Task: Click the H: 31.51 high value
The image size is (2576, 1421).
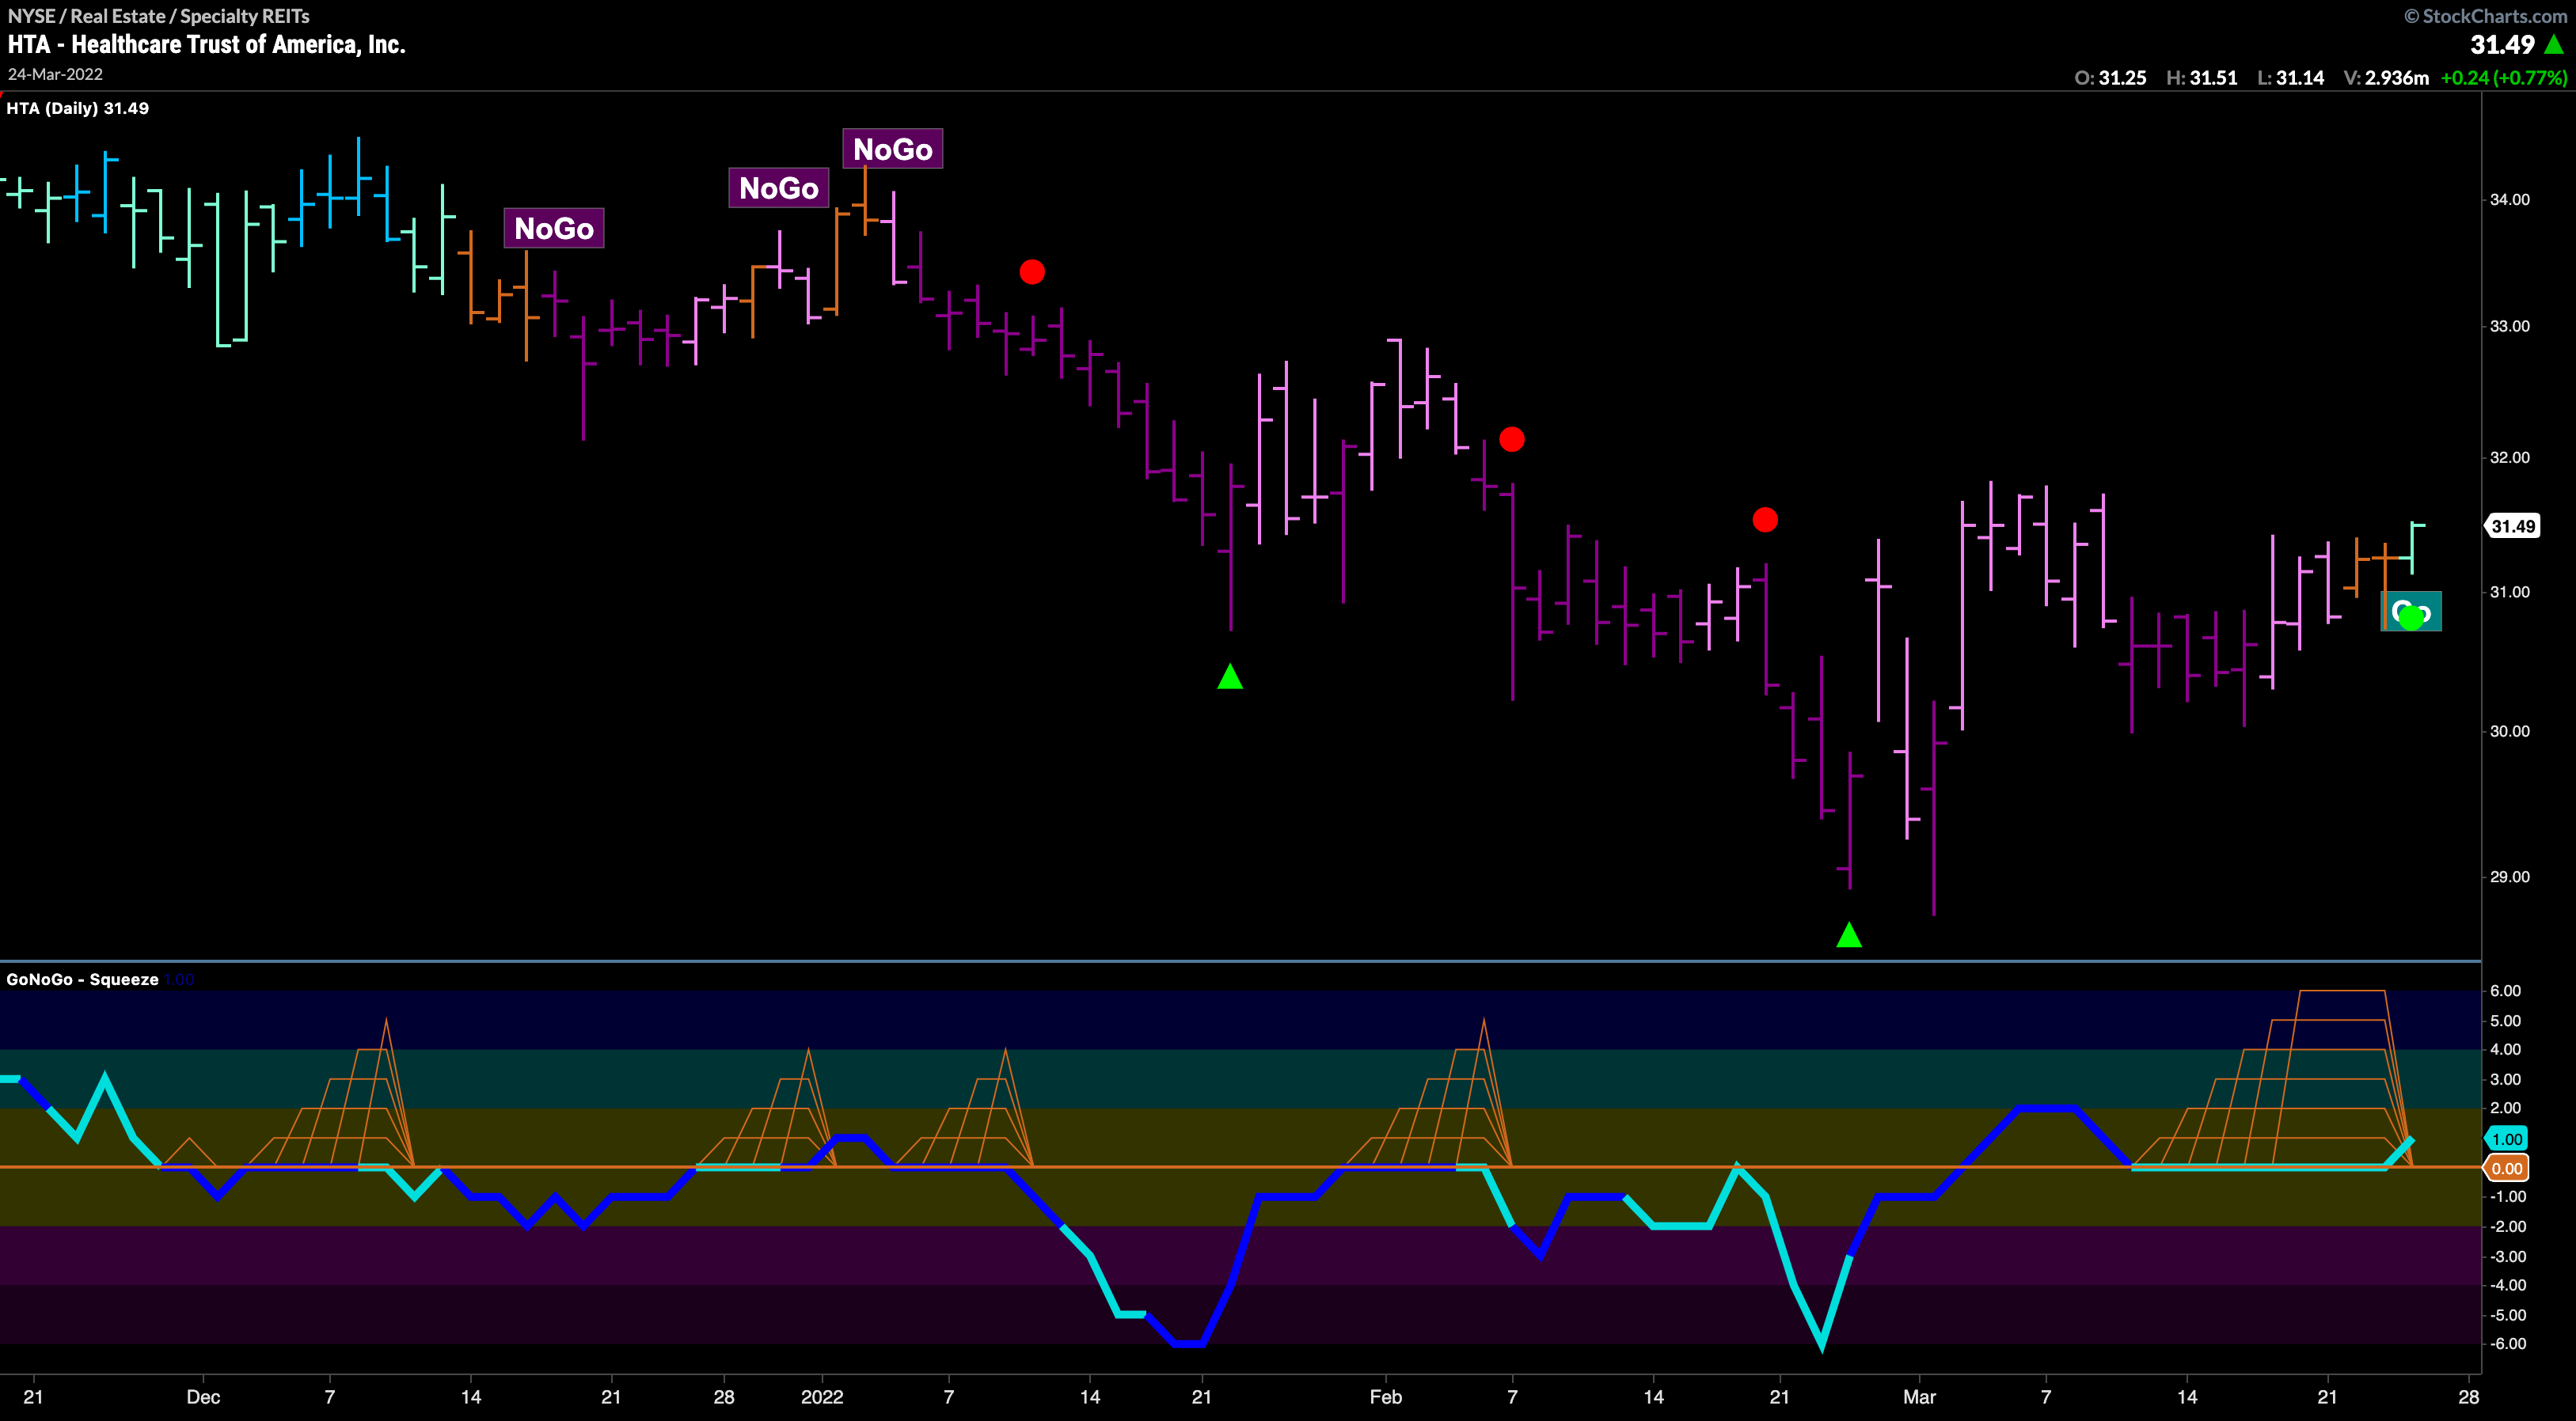Action: click(x=2201, y=78)
